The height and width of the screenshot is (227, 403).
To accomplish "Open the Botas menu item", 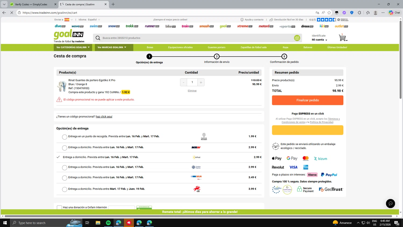I will (150, 47).
